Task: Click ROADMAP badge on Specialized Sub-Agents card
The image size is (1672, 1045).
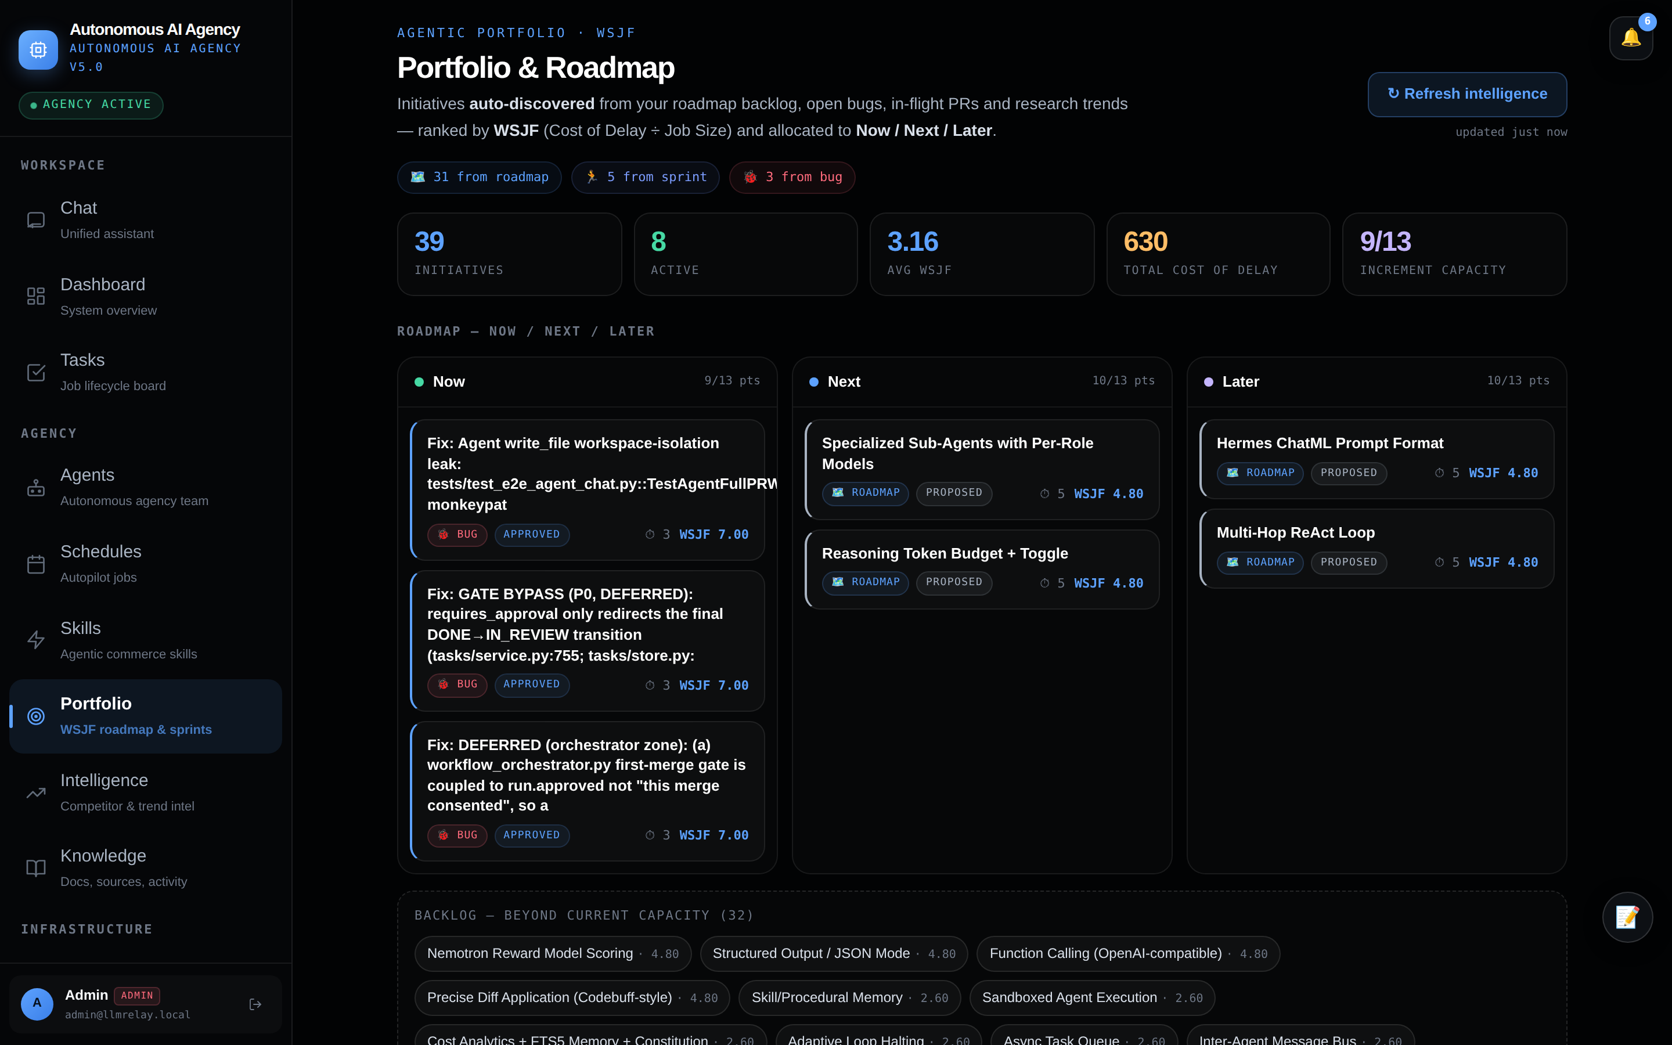Action: click(x=865, y=493)
